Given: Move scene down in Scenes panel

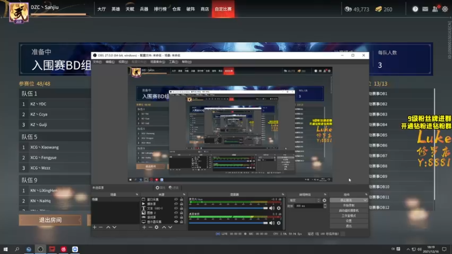Looking at the screenshot, I should pos(115,227).
